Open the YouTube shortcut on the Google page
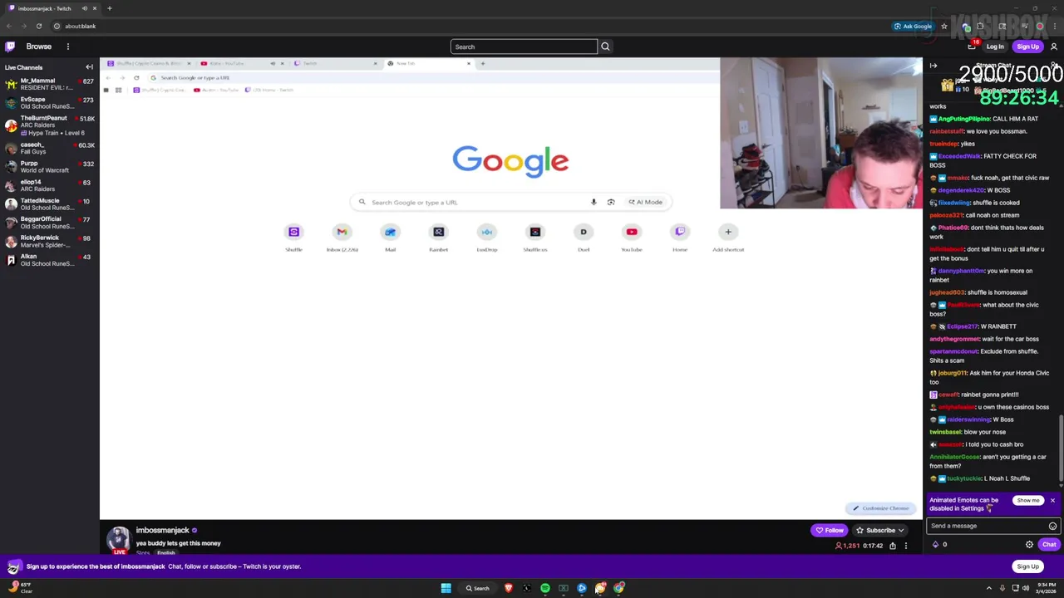 (632, 237)
